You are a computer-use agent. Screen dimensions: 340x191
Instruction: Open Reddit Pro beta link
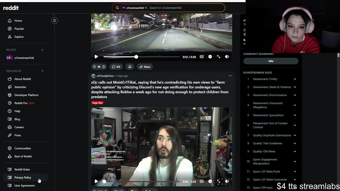pos(25,103)
